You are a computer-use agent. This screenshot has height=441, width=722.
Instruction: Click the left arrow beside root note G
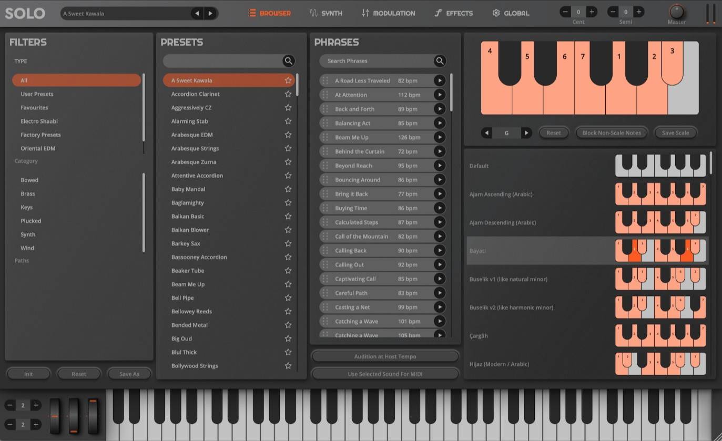tap(486, 132)
